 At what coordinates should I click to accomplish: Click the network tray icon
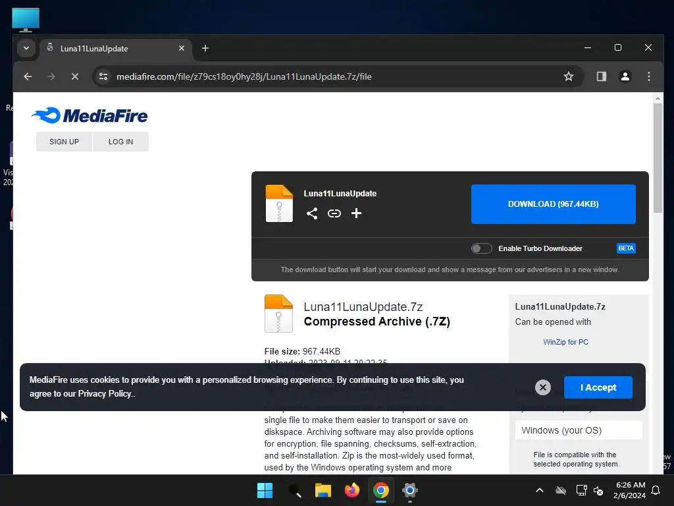[x=581, y=490]
